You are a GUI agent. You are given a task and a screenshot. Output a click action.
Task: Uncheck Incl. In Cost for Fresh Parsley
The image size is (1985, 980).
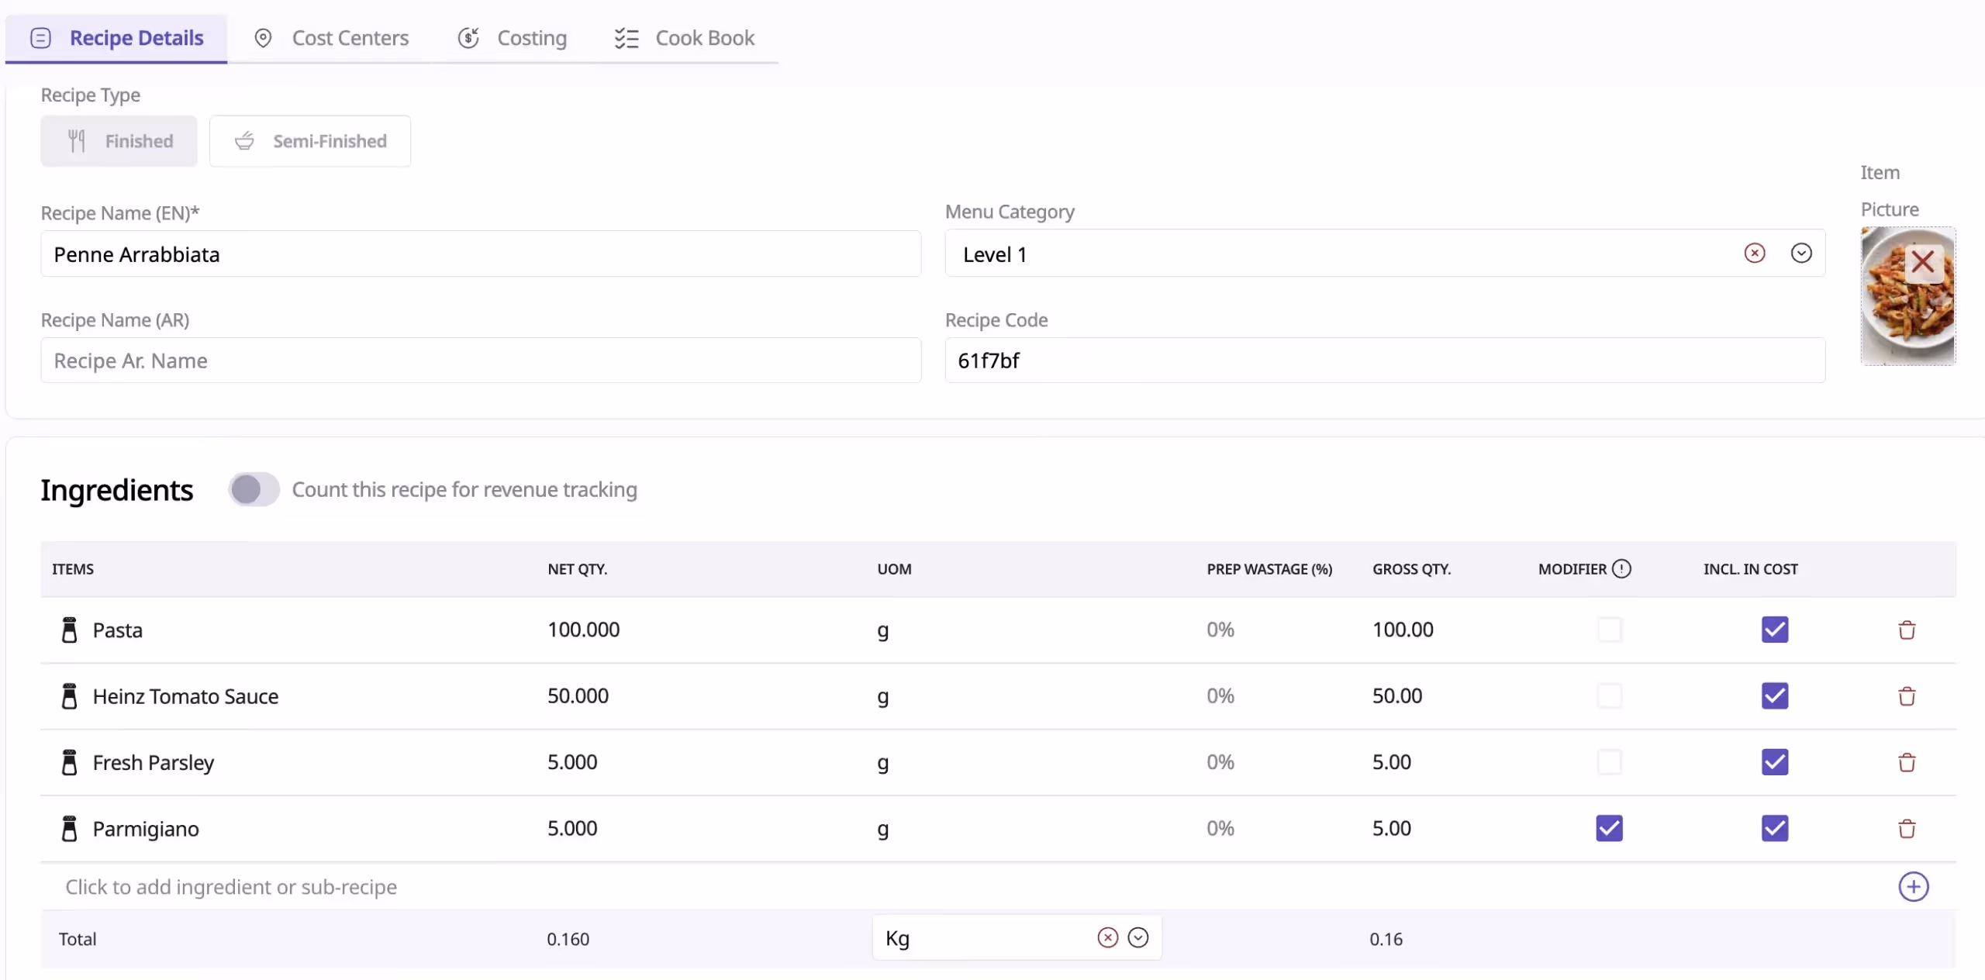(x=1775, y=762)
